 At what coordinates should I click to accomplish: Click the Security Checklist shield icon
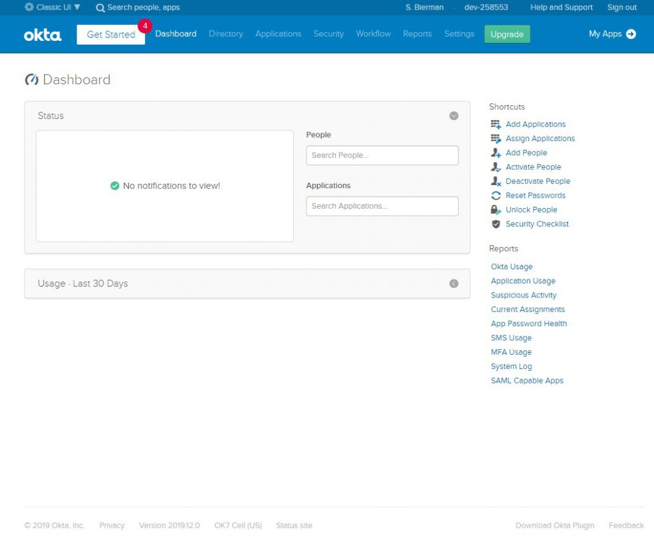coord(496,224)
